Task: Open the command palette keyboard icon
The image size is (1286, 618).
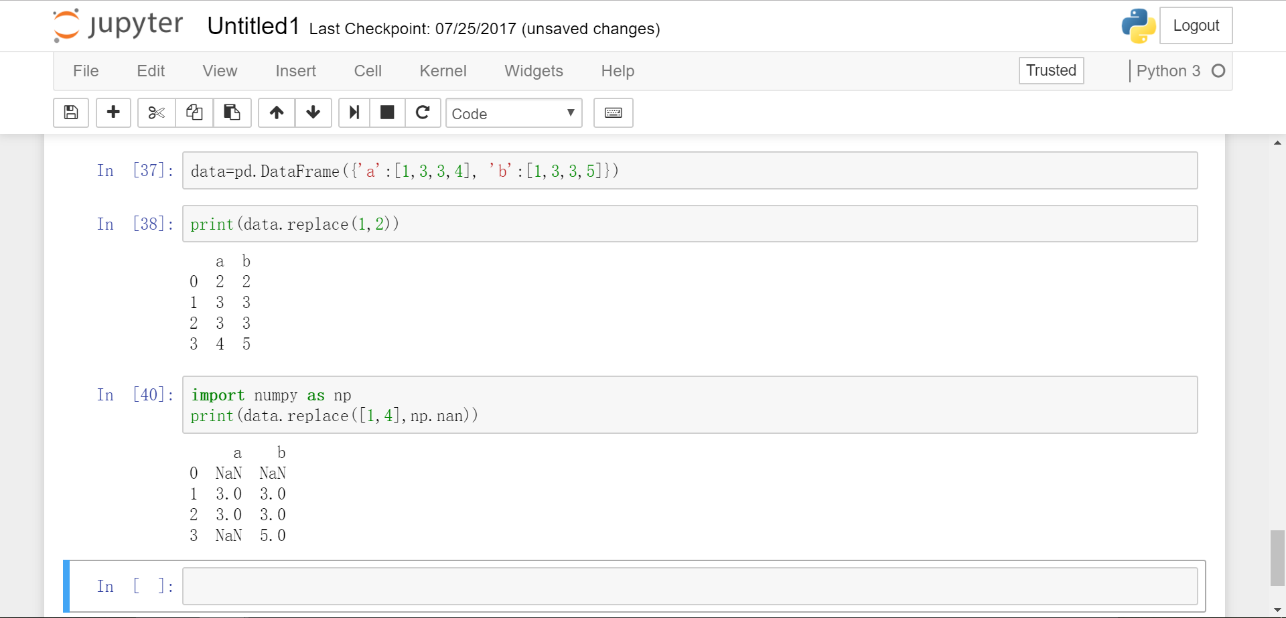Action: tap(613, 112)
